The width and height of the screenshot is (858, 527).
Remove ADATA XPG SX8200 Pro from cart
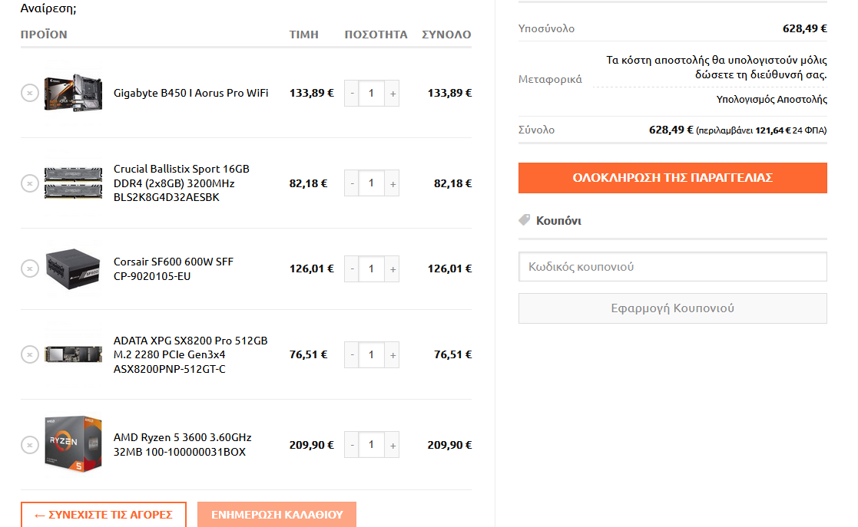(x=29, y=354)
